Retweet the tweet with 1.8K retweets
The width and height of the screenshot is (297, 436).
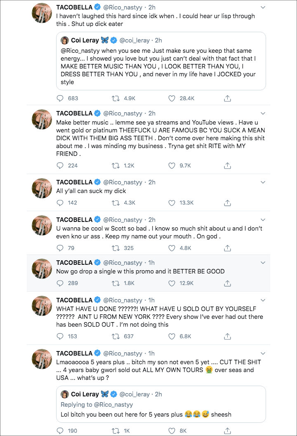click(115, 283)
